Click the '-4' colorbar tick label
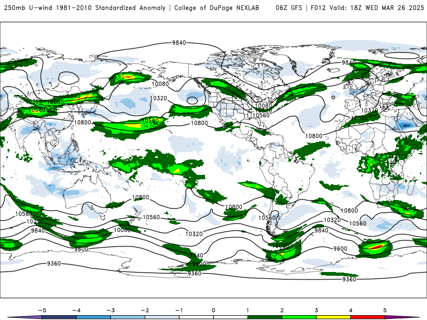 click(x=76, y=310)
